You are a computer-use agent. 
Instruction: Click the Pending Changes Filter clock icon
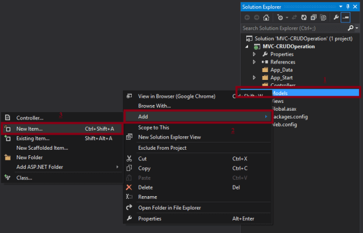(x=279, y=17)
